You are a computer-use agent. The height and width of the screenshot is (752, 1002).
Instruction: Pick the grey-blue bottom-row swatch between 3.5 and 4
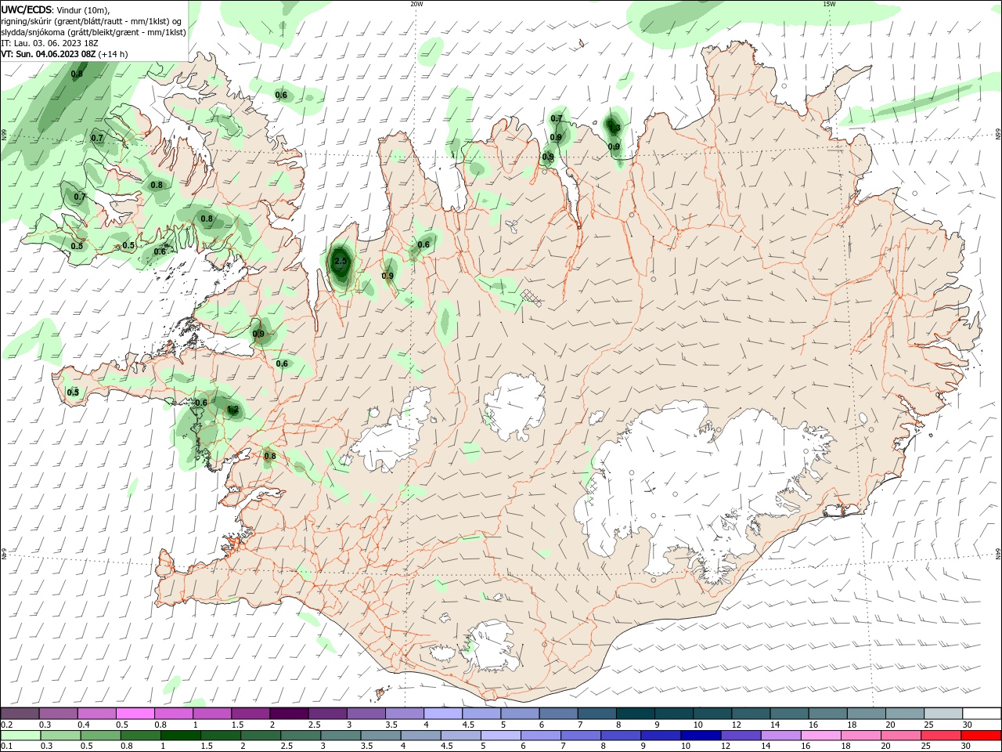380,736
